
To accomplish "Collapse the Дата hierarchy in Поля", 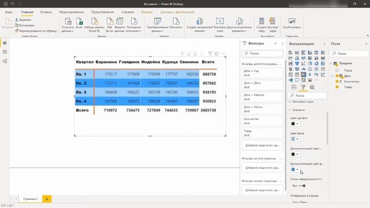I will point(332,76).
